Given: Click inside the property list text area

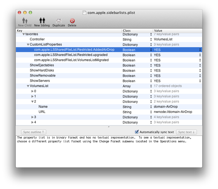Looking at the screenshot, I should point(109,151).
